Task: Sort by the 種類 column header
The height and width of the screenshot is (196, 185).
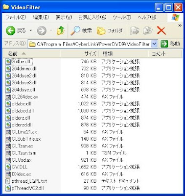Action: coord(123,54)
